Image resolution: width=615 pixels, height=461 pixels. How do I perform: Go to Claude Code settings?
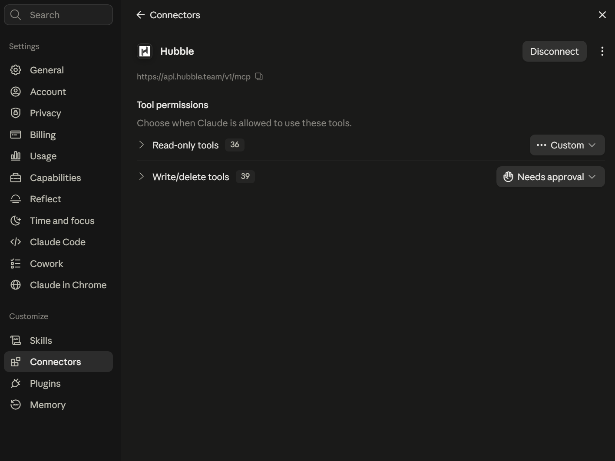tap(58, 242)
